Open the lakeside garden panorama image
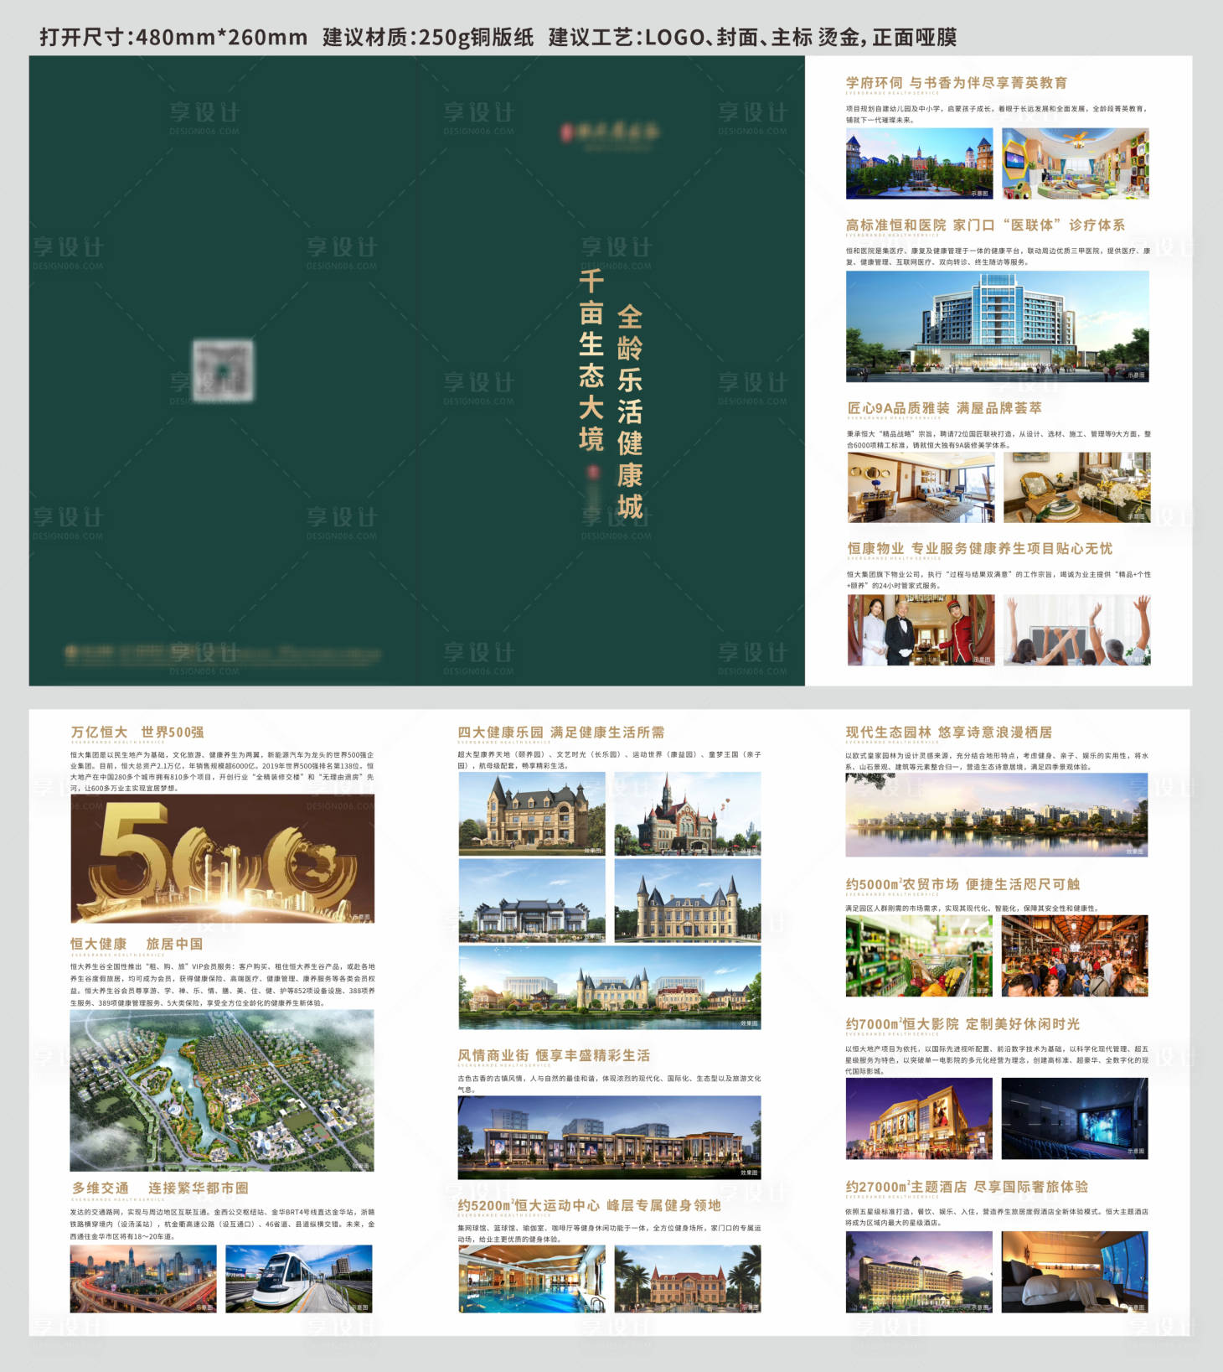The width and height of the screenshot is (1223, 1372). click(x=997, y=815)
